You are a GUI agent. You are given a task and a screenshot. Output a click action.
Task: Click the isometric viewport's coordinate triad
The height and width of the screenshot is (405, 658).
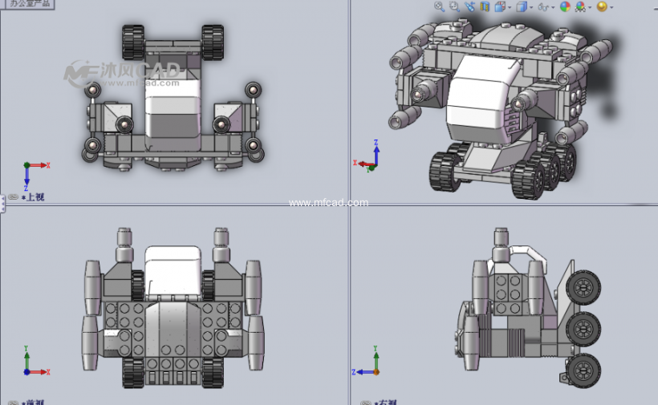click(x=370, y=159)
